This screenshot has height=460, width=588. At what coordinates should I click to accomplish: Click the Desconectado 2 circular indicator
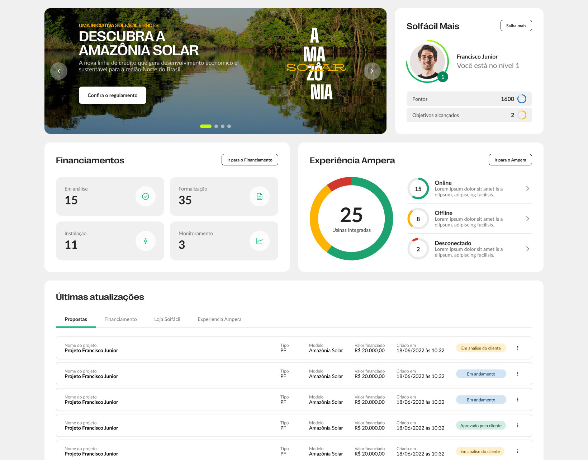tap(418, 249)
